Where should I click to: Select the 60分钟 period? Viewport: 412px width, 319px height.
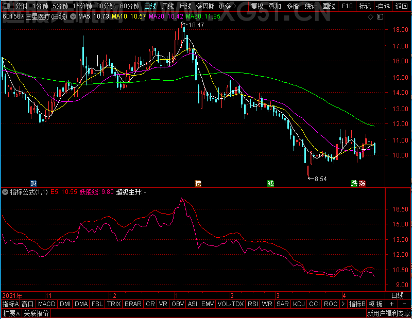130,6
